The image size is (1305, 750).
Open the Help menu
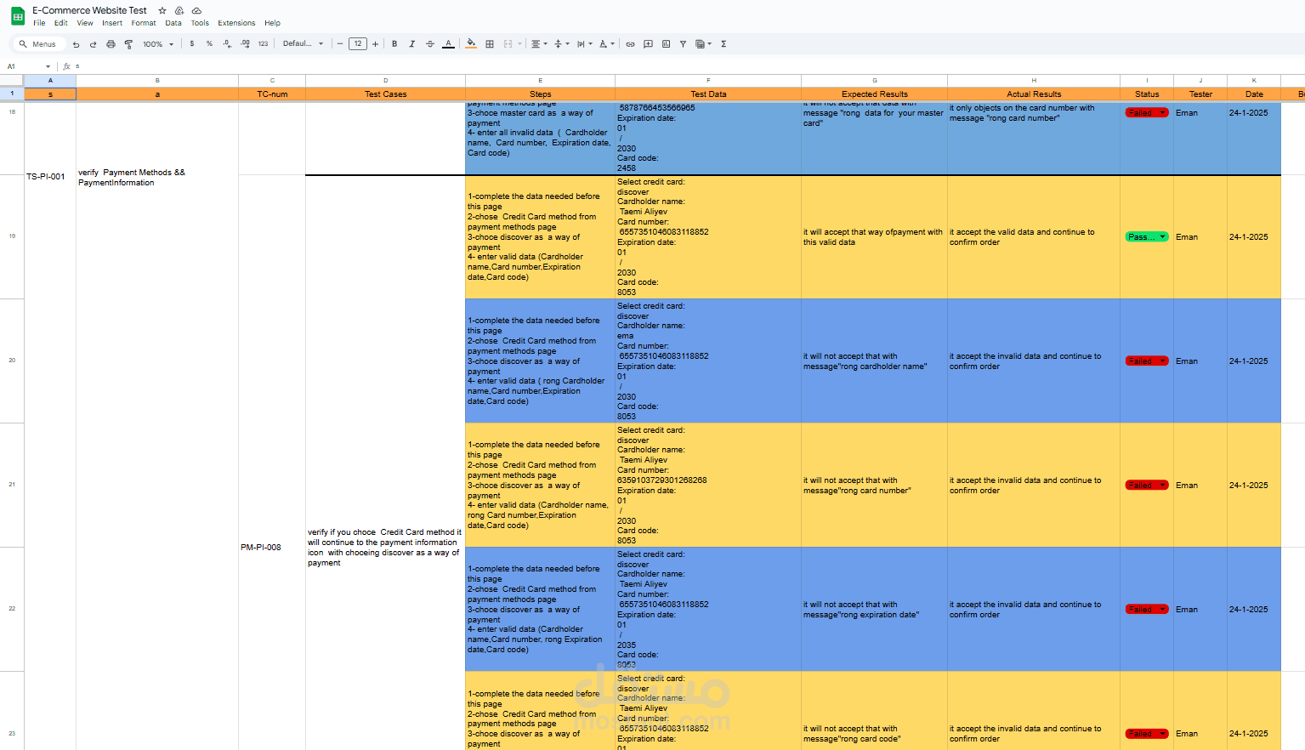point(272,23)
